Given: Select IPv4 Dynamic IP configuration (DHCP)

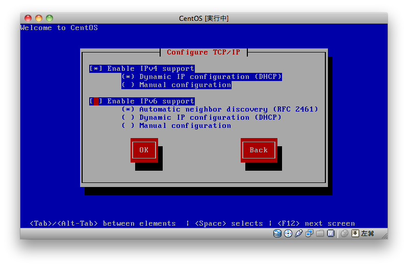Looking at the screenshot, I should click(201, 77).
